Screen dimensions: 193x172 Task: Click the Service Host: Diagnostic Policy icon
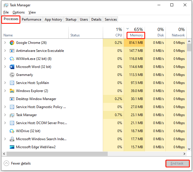12,107
